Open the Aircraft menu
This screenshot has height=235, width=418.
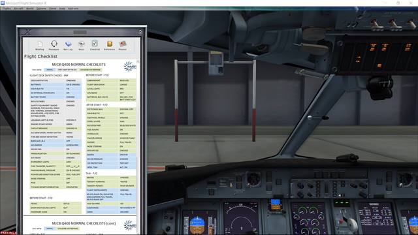18,8
